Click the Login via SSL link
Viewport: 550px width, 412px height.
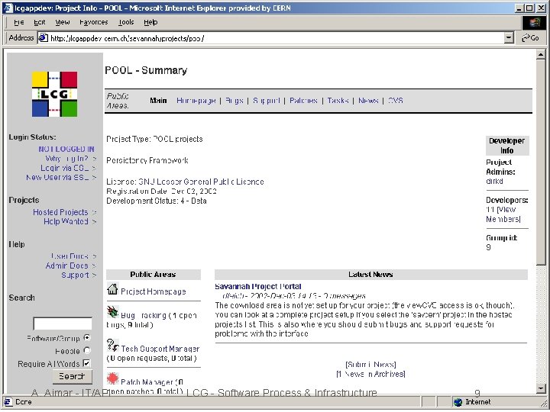pos(64,168)
